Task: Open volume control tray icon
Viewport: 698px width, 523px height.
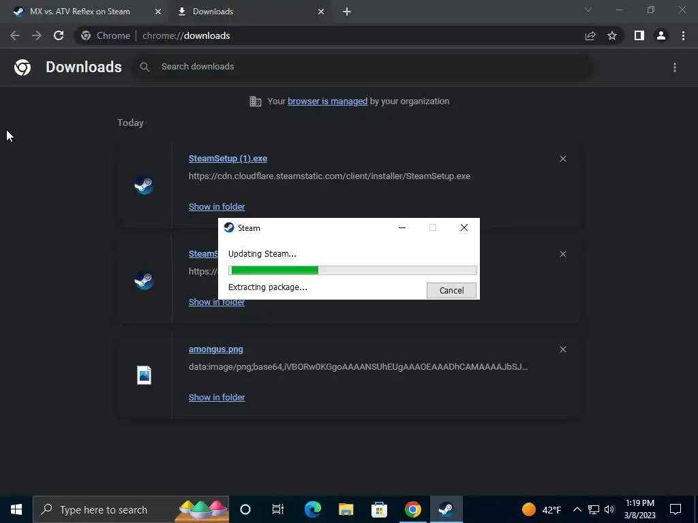Action: pyautogui.click(x=609, y=509)
